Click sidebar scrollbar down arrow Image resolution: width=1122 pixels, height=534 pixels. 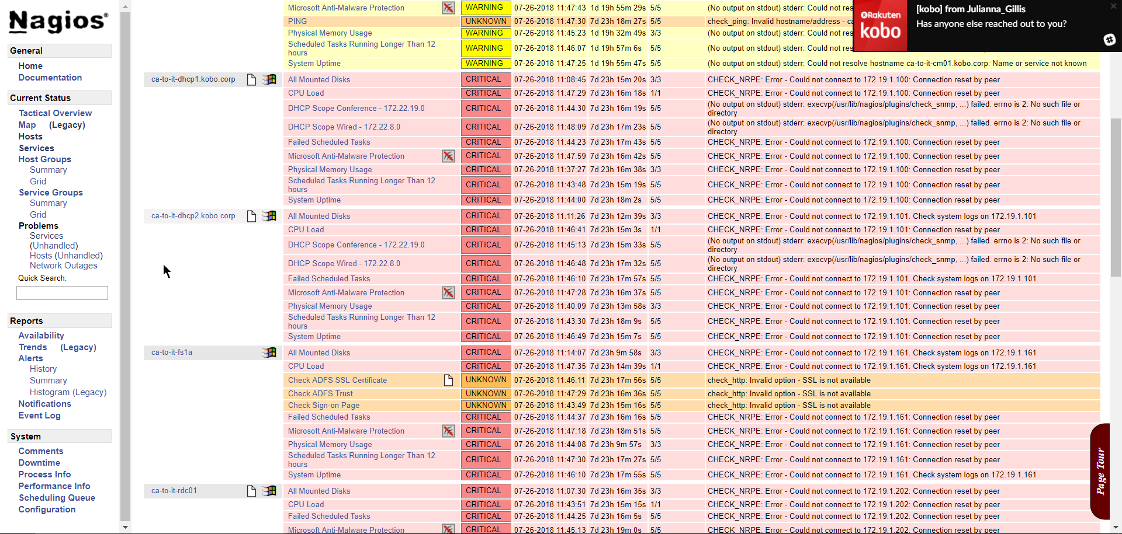pyautogui.click(x=125, y=527)
